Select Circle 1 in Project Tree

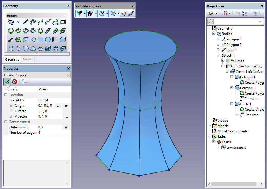click(x=232, y=50)
